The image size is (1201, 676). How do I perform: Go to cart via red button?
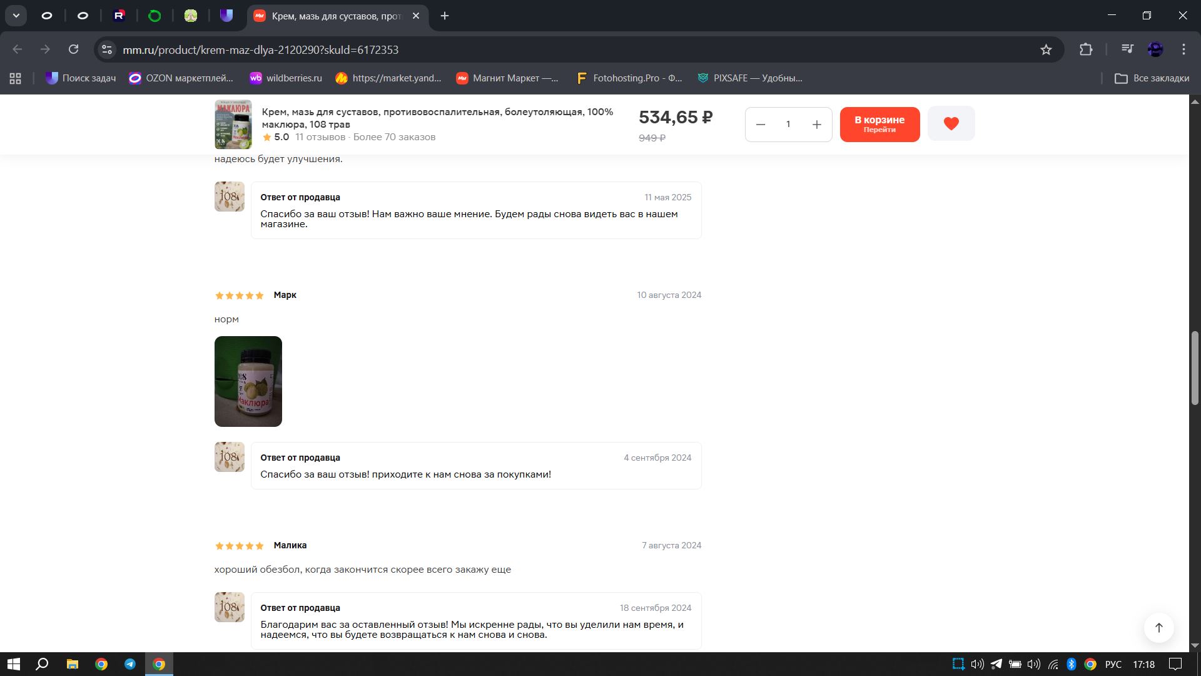[x=879, y=124]
